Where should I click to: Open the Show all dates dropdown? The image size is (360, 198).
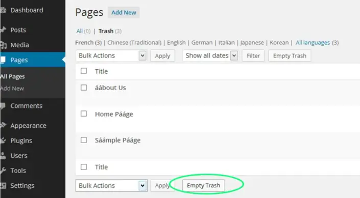210,55
